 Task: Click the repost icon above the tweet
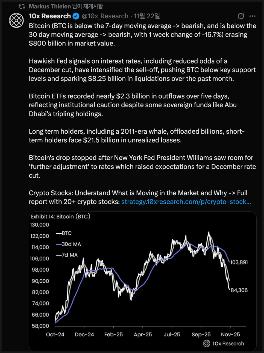click(x=22, y=6)
